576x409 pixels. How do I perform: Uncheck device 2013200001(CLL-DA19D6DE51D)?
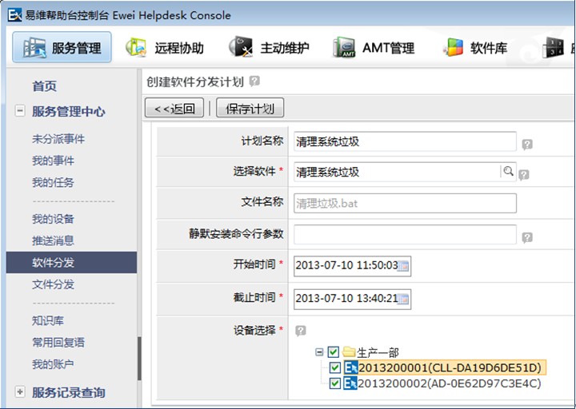(335, 367)
